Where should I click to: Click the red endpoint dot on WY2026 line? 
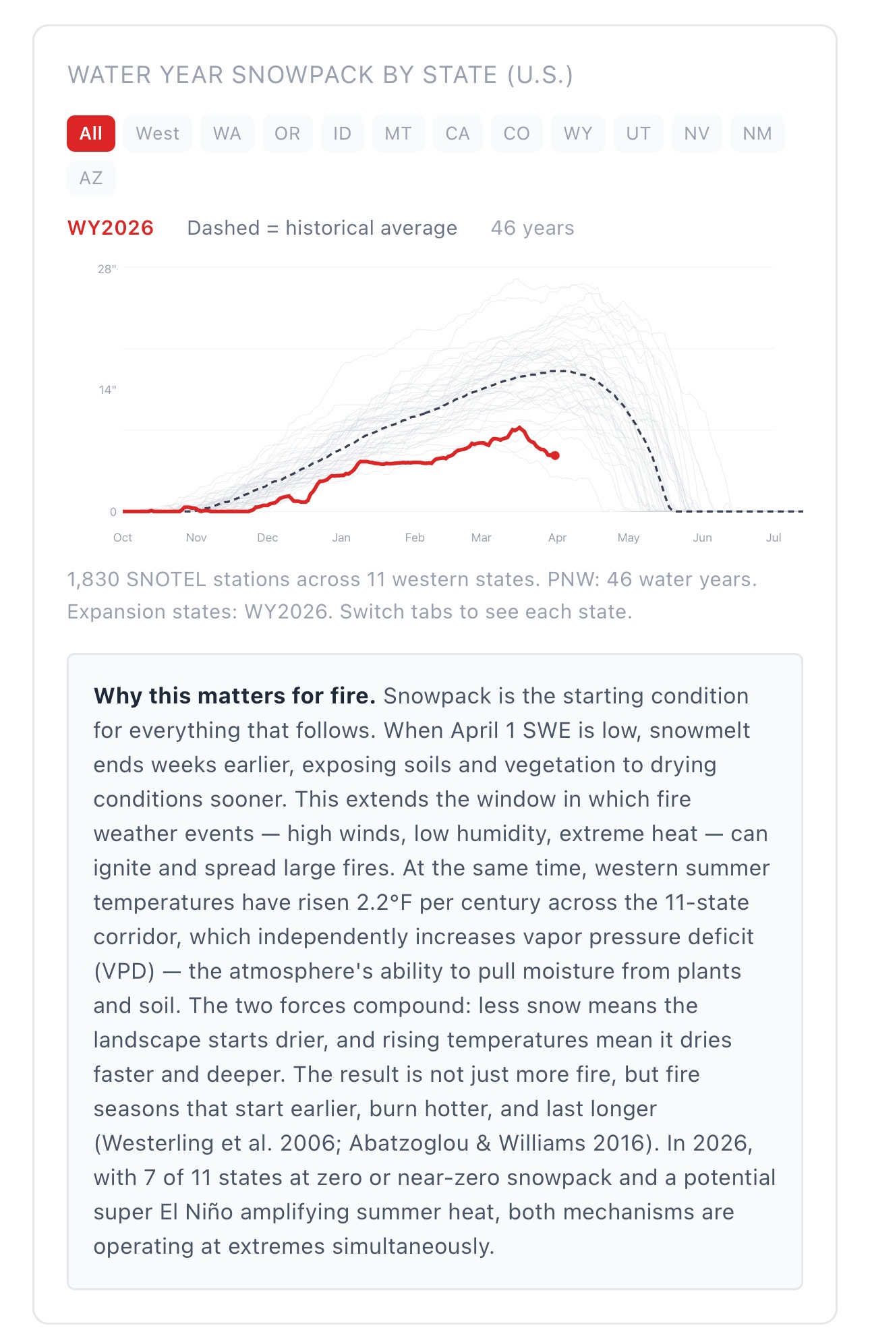[555, 456]
